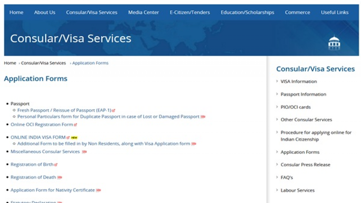Open Education/Scholarships in the top navigation
The height and width of the screenshot is (203, 361).
point(247,12)
